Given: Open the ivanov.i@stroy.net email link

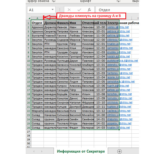Looking at the screenshot, I should pyautogui.click(x=118, y=27).
